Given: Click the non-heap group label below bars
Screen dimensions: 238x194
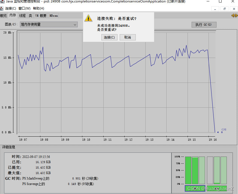Looking at the screenshot, I should (217, 188).
